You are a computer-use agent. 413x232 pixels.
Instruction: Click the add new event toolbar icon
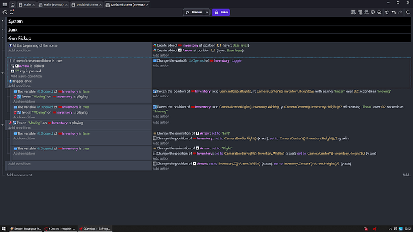(353, 12)
